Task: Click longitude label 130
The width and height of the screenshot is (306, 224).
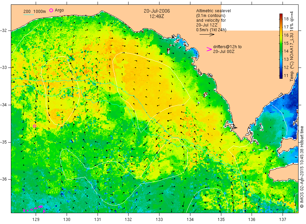Action: coord(67,220)
